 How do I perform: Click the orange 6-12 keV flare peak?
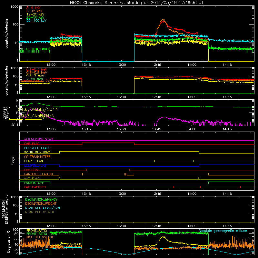tap(163, 20)
